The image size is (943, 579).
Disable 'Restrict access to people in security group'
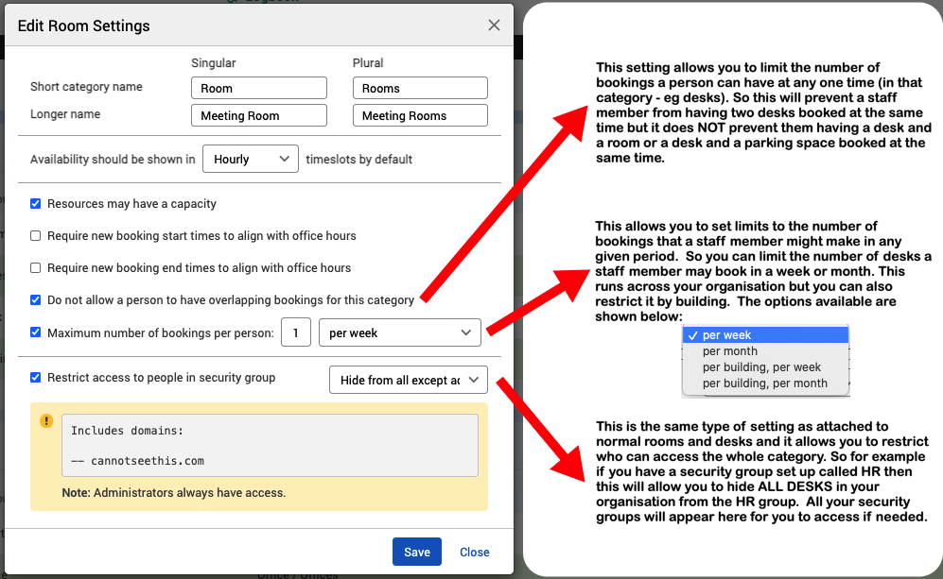pos(36,378)
